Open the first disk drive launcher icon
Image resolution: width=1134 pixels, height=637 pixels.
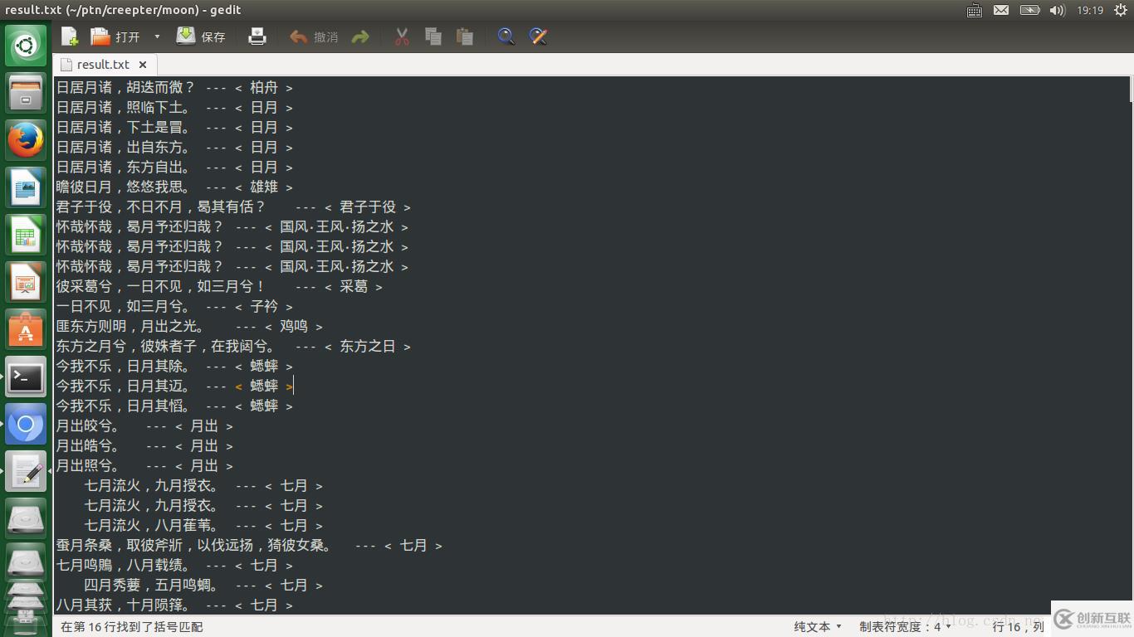[x=26, y=520]
